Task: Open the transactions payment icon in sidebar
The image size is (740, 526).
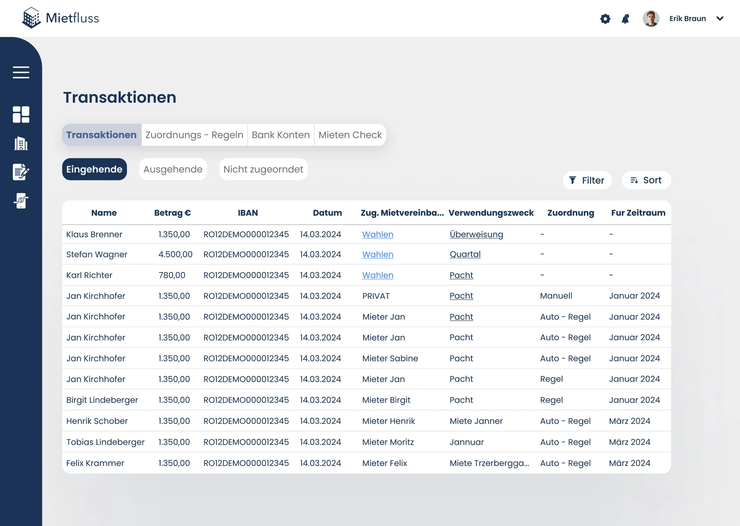Action: pos(21,201)
